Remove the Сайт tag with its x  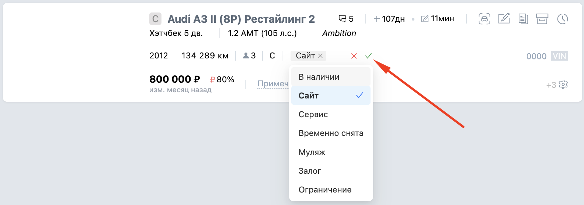[320, 56]
